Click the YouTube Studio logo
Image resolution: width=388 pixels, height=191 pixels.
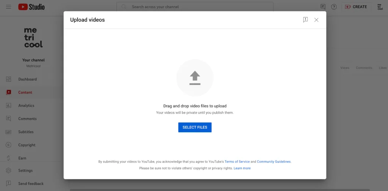point(31,7)
